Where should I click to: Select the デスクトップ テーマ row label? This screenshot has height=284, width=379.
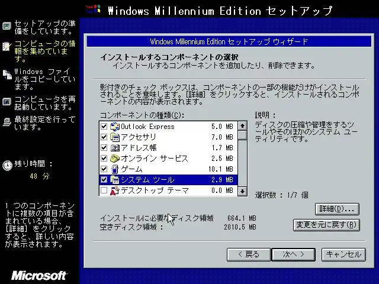(155, 191)
